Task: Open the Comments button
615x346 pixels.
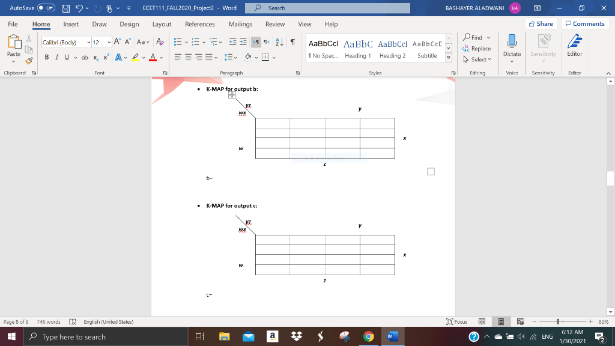Action: coord(585,24)
